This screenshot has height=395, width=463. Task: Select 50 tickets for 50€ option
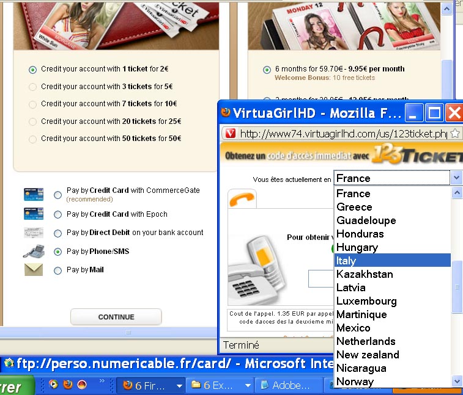[32, 139]
